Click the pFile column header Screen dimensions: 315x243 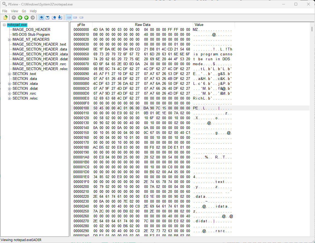[x=81, y=25]
